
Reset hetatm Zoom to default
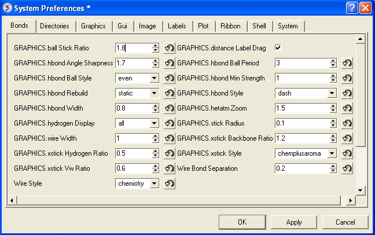347,108
